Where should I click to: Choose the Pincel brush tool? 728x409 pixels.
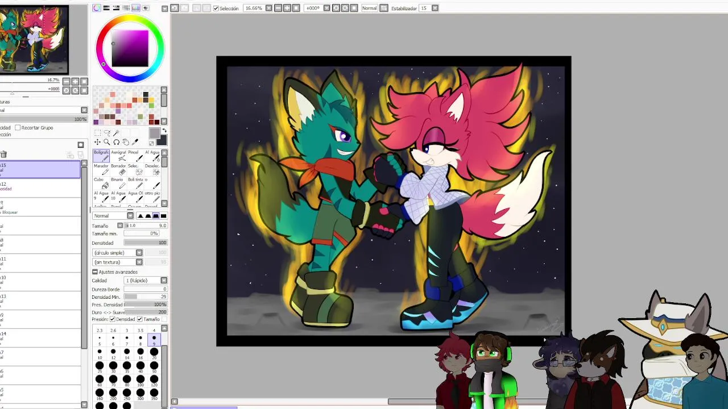coord(135,156)
